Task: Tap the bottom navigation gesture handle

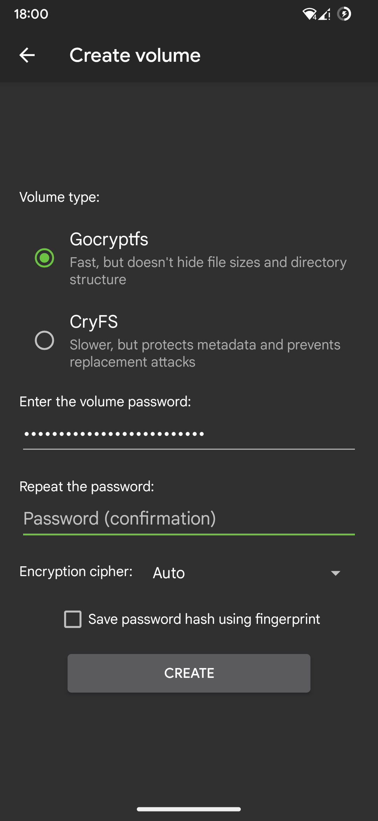Action: [189, 809]
